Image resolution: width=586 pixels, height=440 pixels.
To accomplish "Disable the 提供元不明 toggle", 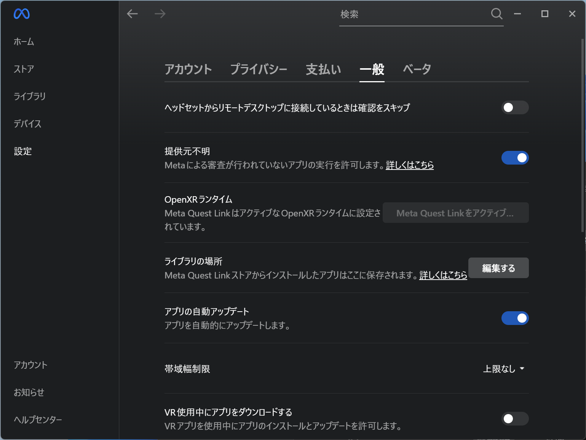I will tap(515, 158).
